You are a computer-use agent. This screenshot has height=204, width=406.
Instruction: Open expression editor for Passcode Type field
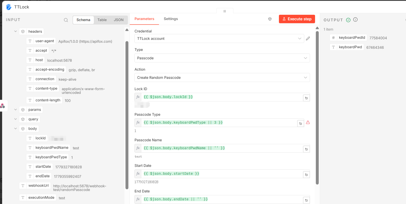point(301,124)
